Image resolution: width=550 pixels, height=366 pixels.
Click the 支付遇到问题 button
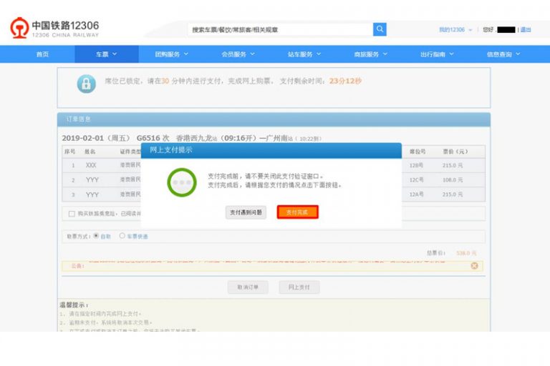[246, 212]
